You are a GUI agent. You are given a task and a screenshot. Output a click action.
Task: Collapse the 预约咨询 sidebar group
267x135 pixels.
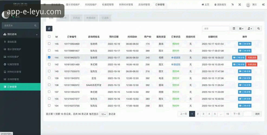pos(20,34)
